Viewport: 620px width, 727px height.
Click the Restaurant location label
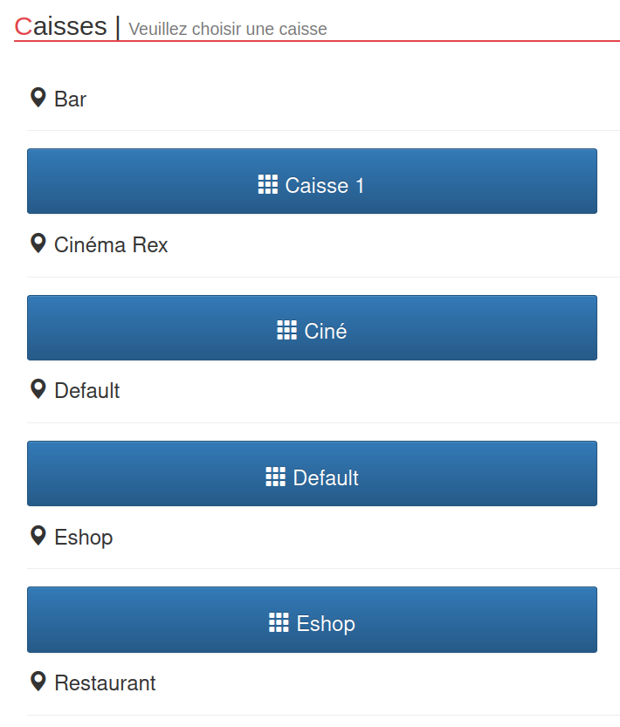point(105,682)
